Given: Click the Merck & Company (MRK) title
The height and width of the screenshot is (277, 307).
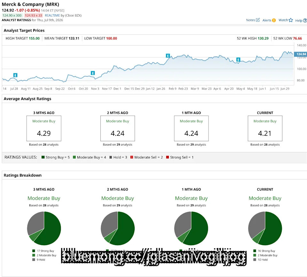Looking at the screenshot, I should [30, 4].
